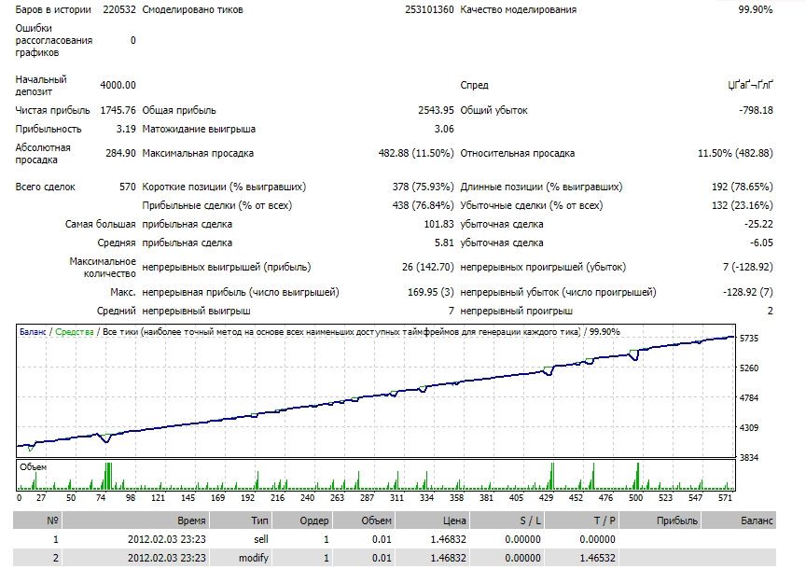
Task: Click the Спред label
Action: point(474,85)
